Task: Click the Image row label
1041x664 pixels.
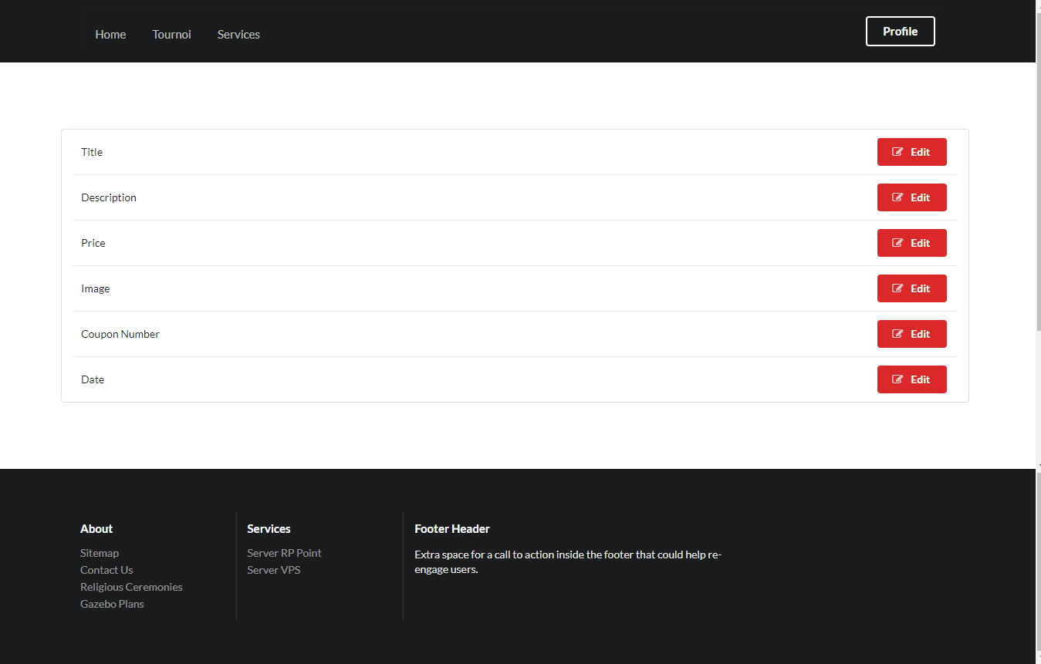Action: click(96, 288)
